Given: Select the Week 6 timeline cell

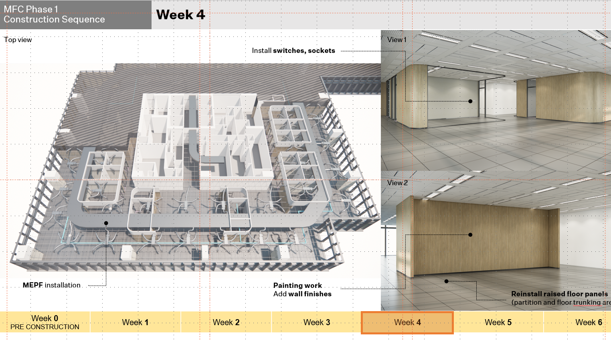Looking at the screenshot, I should [x=588, y=322].
